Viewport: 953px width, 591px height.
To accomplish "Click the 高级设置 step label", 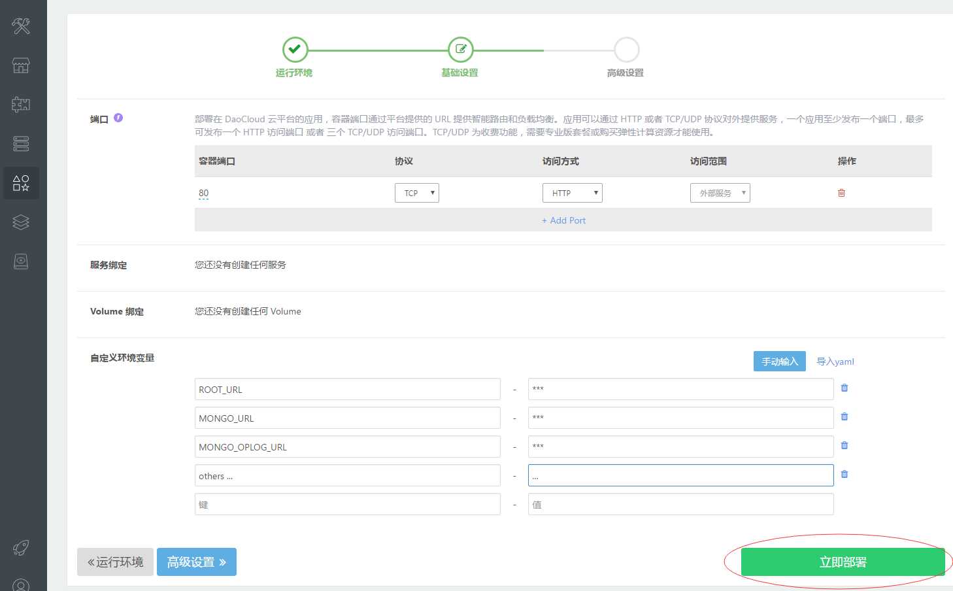I will (x=626, y=73).
